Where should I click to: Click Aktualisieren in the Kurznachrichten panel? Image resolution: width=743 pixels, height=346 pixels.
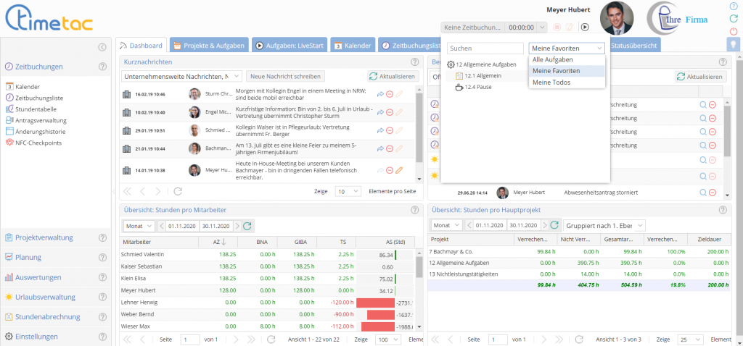pos(393,77)
